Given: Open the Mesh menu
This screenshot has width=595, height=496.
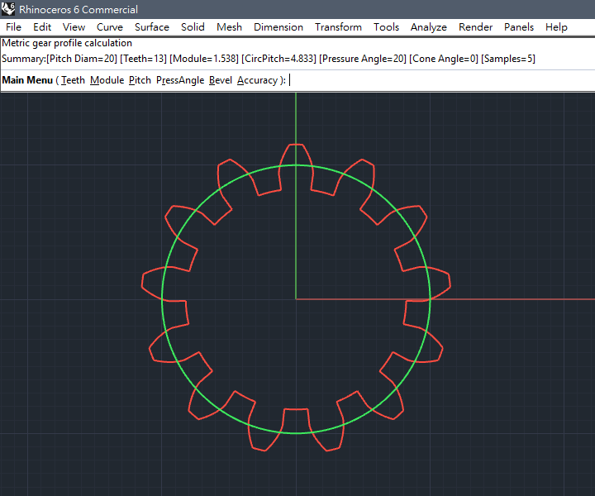Looking at the screenshot, I should 229,27.
